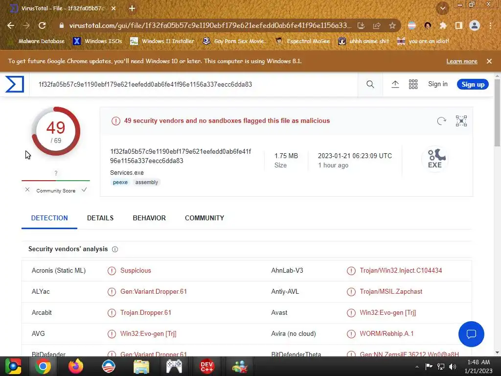Image resolution: width=501 pixels, height=376 pixels.
Task: Close the VirusTotal browser tab
Action: pos(114,8)
